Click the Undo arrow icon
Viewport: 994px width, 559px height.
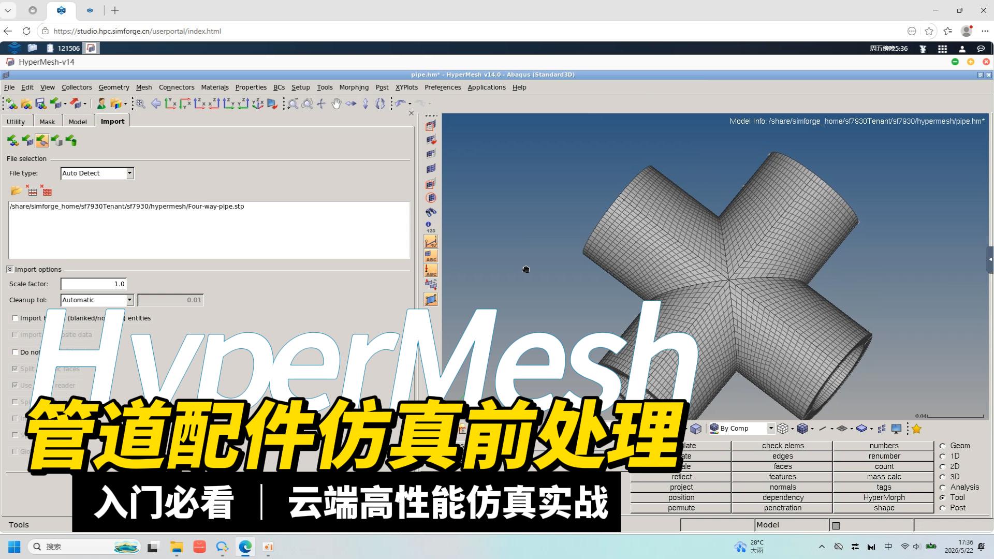(400, 104)
